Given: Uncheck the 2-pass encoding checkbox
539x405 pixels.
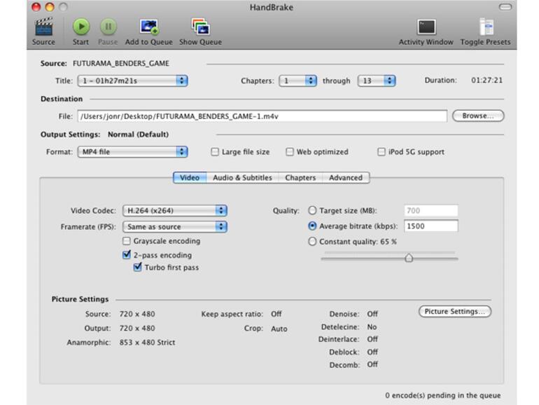Looking at the screenshot, I should 127,256.
